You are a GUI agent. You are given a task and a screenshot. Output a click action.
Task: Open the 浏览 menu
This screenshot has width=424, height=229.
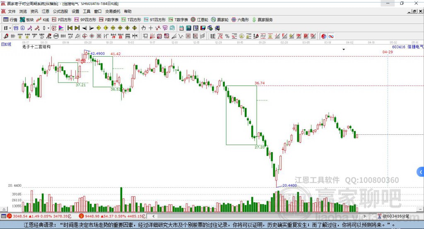23,11
